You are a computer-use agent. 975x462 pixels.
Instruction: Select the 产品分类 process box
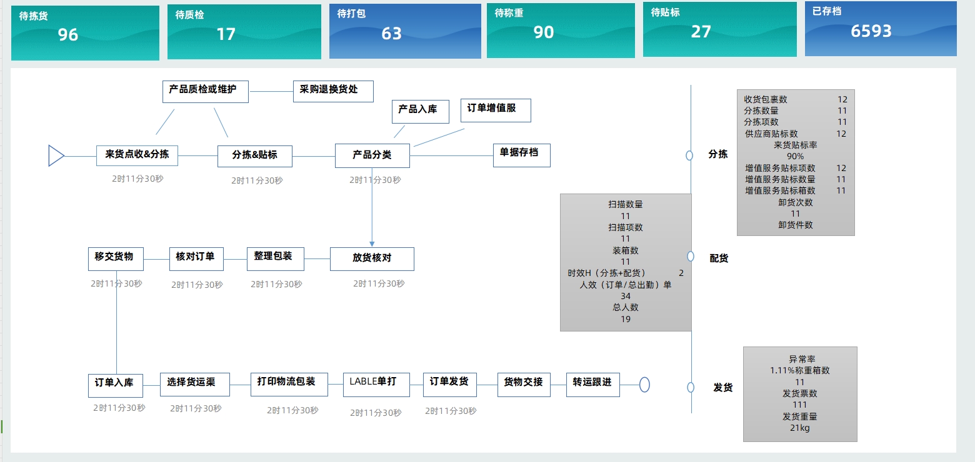(x=372, y=155)
